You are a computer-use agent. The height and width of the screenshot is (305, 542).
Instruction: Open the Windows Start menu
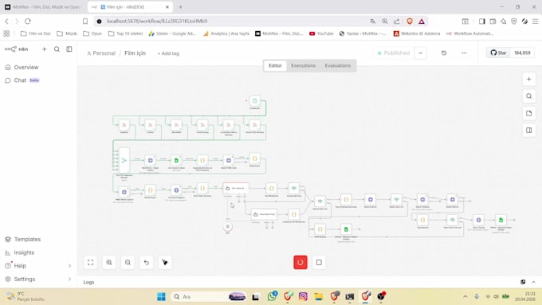(x=161, y=296)
